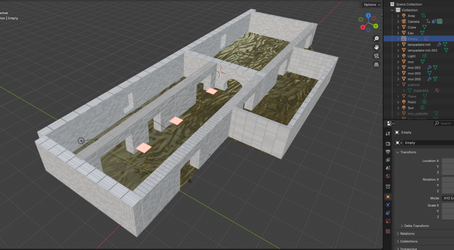
Task: Open the Output properties tab icon
Action: coord(388,152)
